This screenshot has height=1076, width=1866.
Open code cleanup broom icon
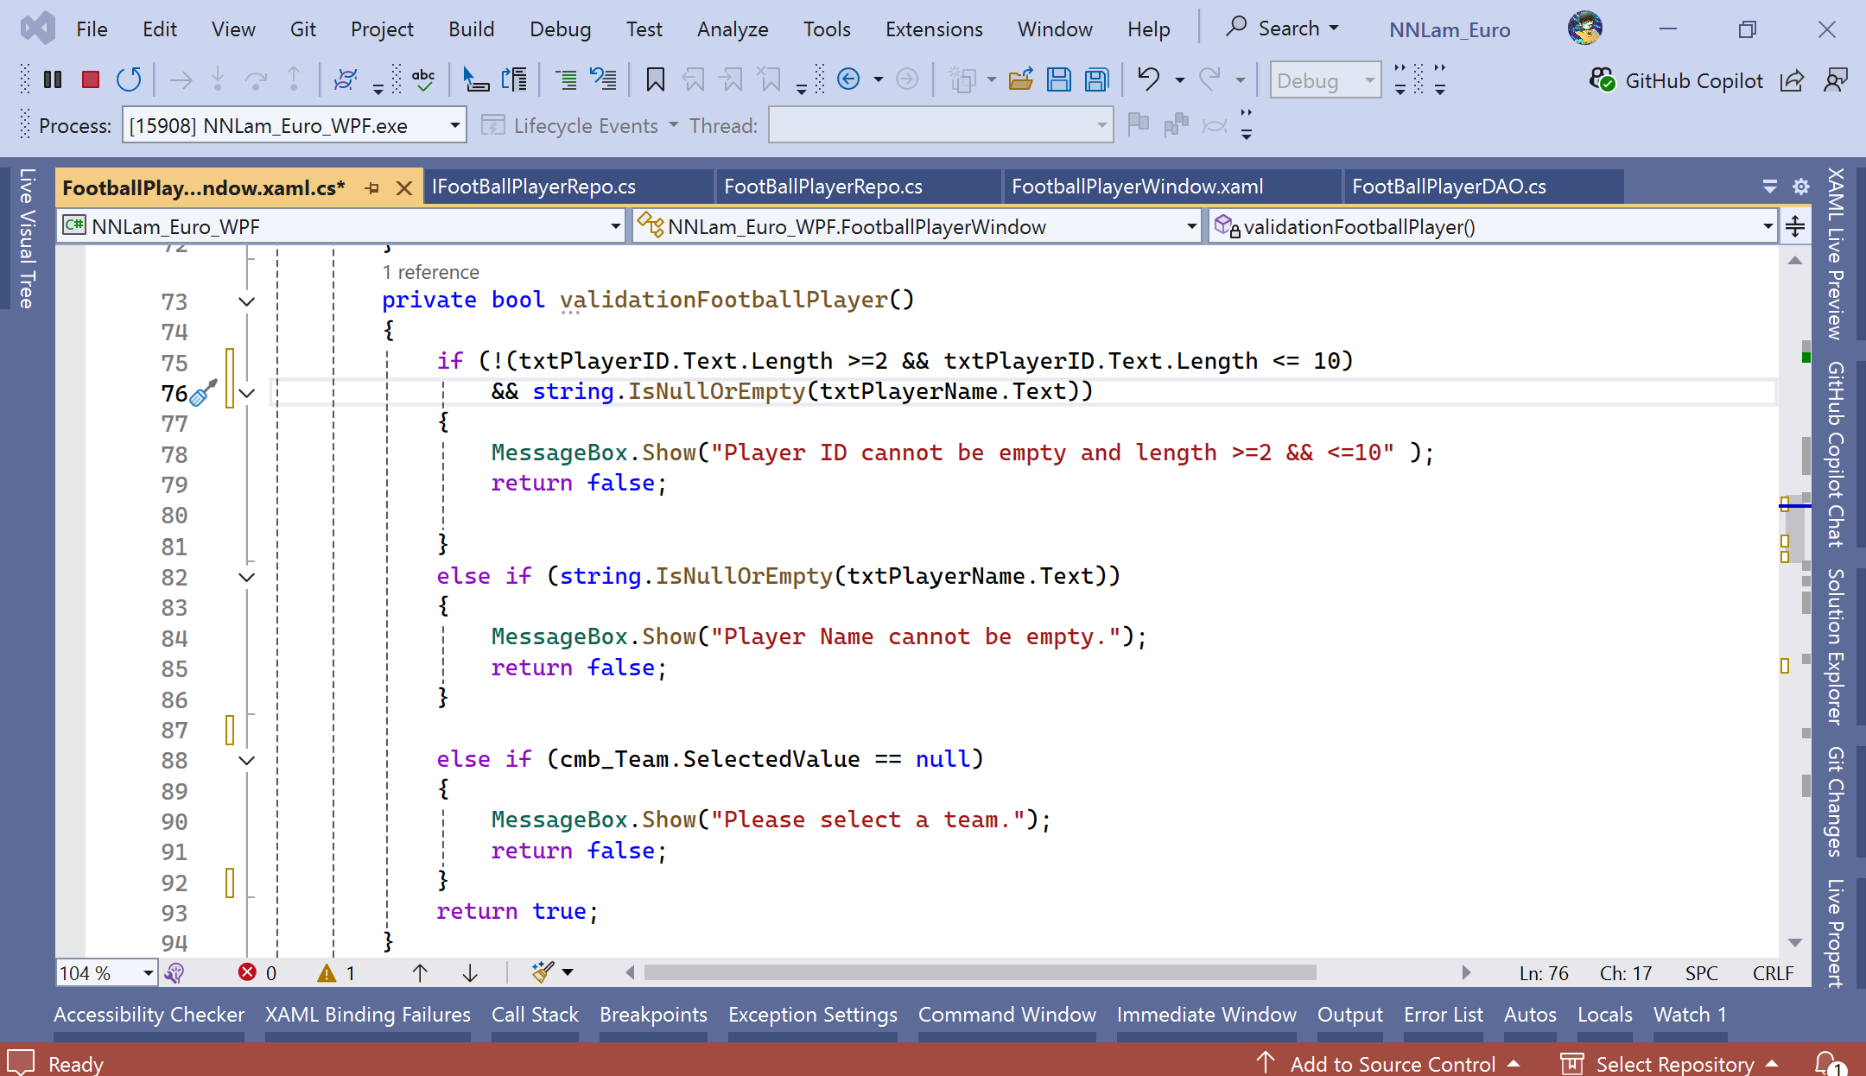coord(543,973)
